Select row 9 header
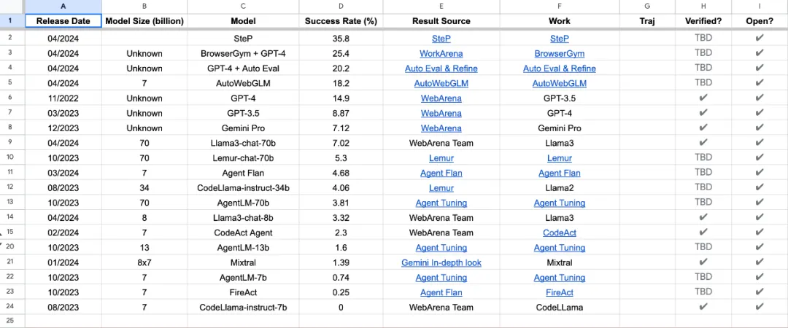The height and width of the screenshot is (328, 788). point(10,143)
